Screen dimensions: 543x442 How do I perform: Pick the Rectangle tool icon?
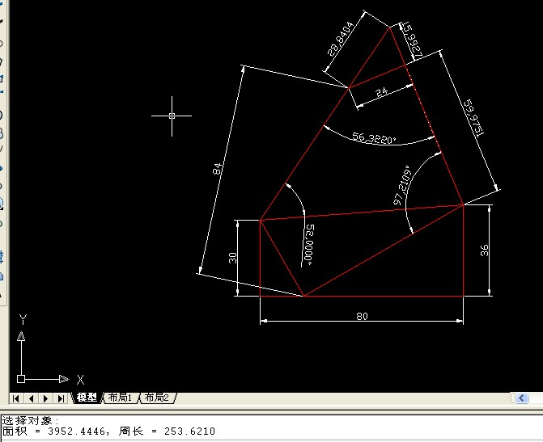click(1, 79)
